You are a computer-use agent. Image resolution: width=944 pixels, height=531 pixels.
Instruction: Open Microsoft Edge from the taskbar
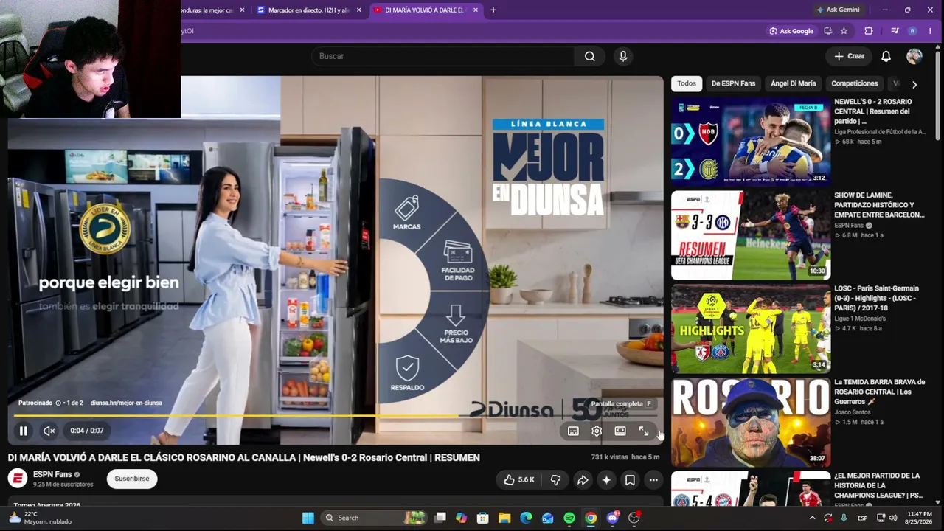coord(526,518)
